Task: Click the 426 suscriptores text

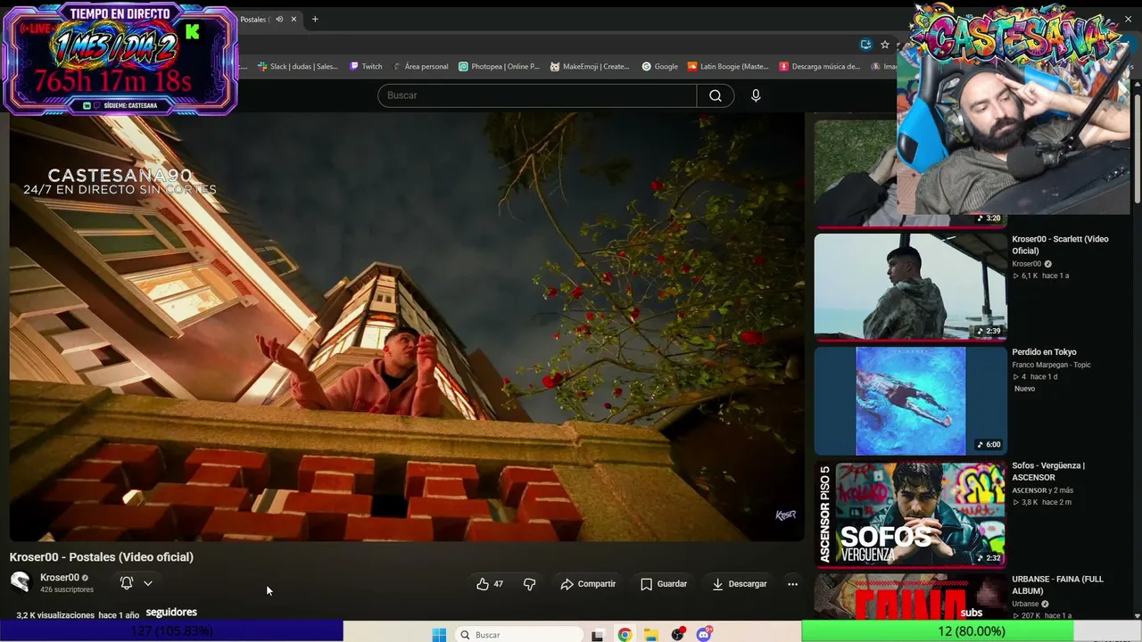Action: [67, 589]
